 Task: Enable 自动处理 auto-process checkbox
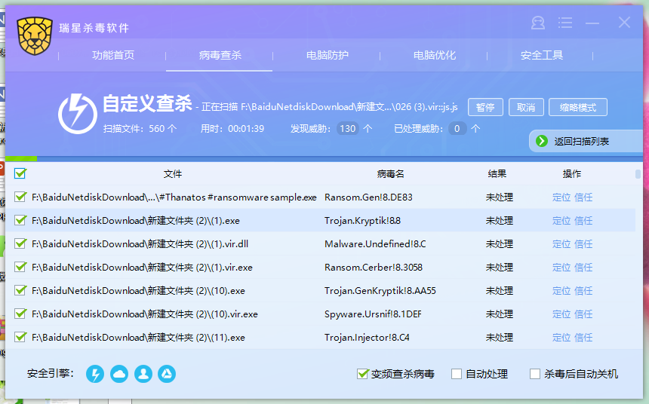(457, 374)
